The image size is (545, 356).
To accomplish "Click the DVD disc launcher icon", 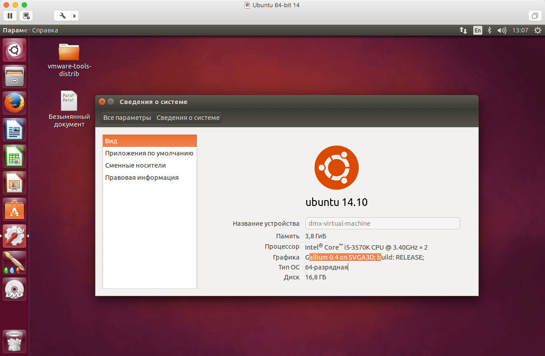I will 15,289.
